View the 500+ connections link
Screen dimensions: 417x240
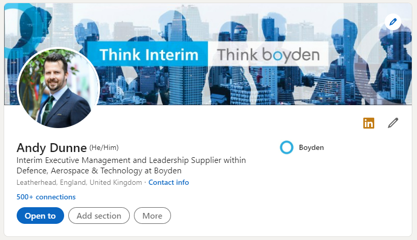46,197
